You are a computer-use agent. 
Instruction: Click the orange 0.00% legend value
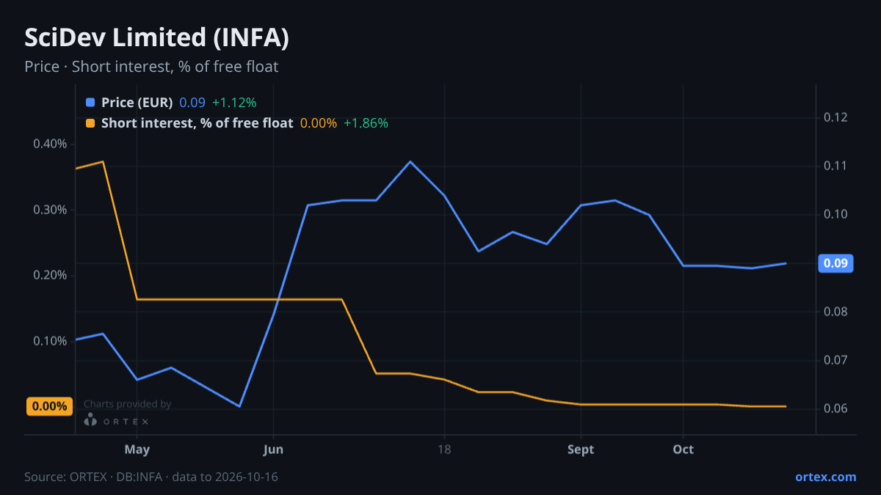[x=319, y=123]
